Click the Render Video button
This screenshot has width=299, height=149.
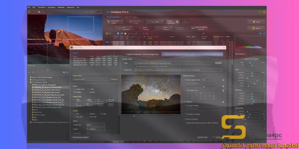[202, 137]
